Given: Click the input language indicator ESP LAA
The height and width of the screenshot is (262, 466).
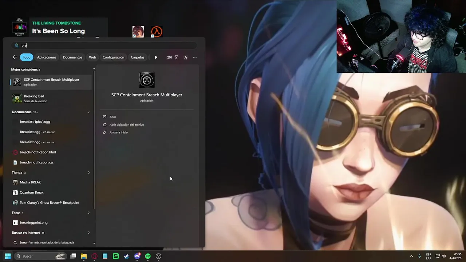Looking at the screenshot, I should [x=429, y=256].
